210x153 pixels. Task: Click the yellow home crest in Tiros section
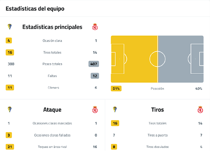pyautogui.click(x=115, y=110)
